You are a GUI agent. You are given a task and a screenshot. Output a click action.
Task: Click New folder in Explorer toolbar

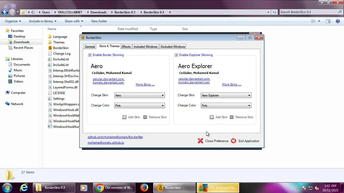pos(99,21)
